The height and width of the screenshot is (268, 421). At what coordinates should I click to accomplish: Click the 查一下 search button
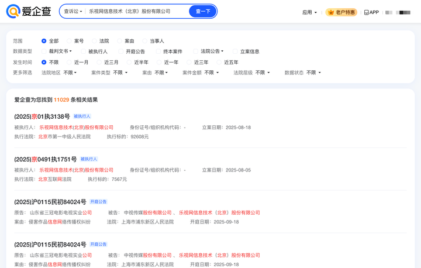[203, 11]
